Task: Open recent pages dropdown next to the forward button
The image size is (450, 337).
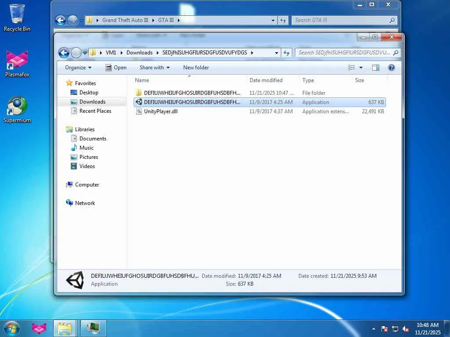Action: click(85, 53)
